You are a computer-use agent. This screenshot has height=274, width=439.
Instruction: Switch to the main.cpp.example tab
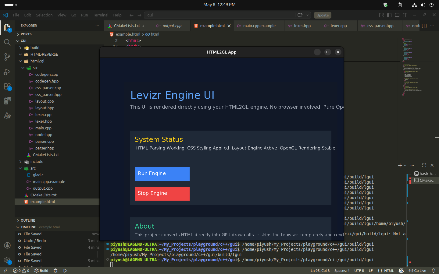tap(259, 26)
